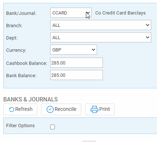Open the Dept dropdown showing ALL
This screenshot has height=142, width=157.
tap(101, 37)
